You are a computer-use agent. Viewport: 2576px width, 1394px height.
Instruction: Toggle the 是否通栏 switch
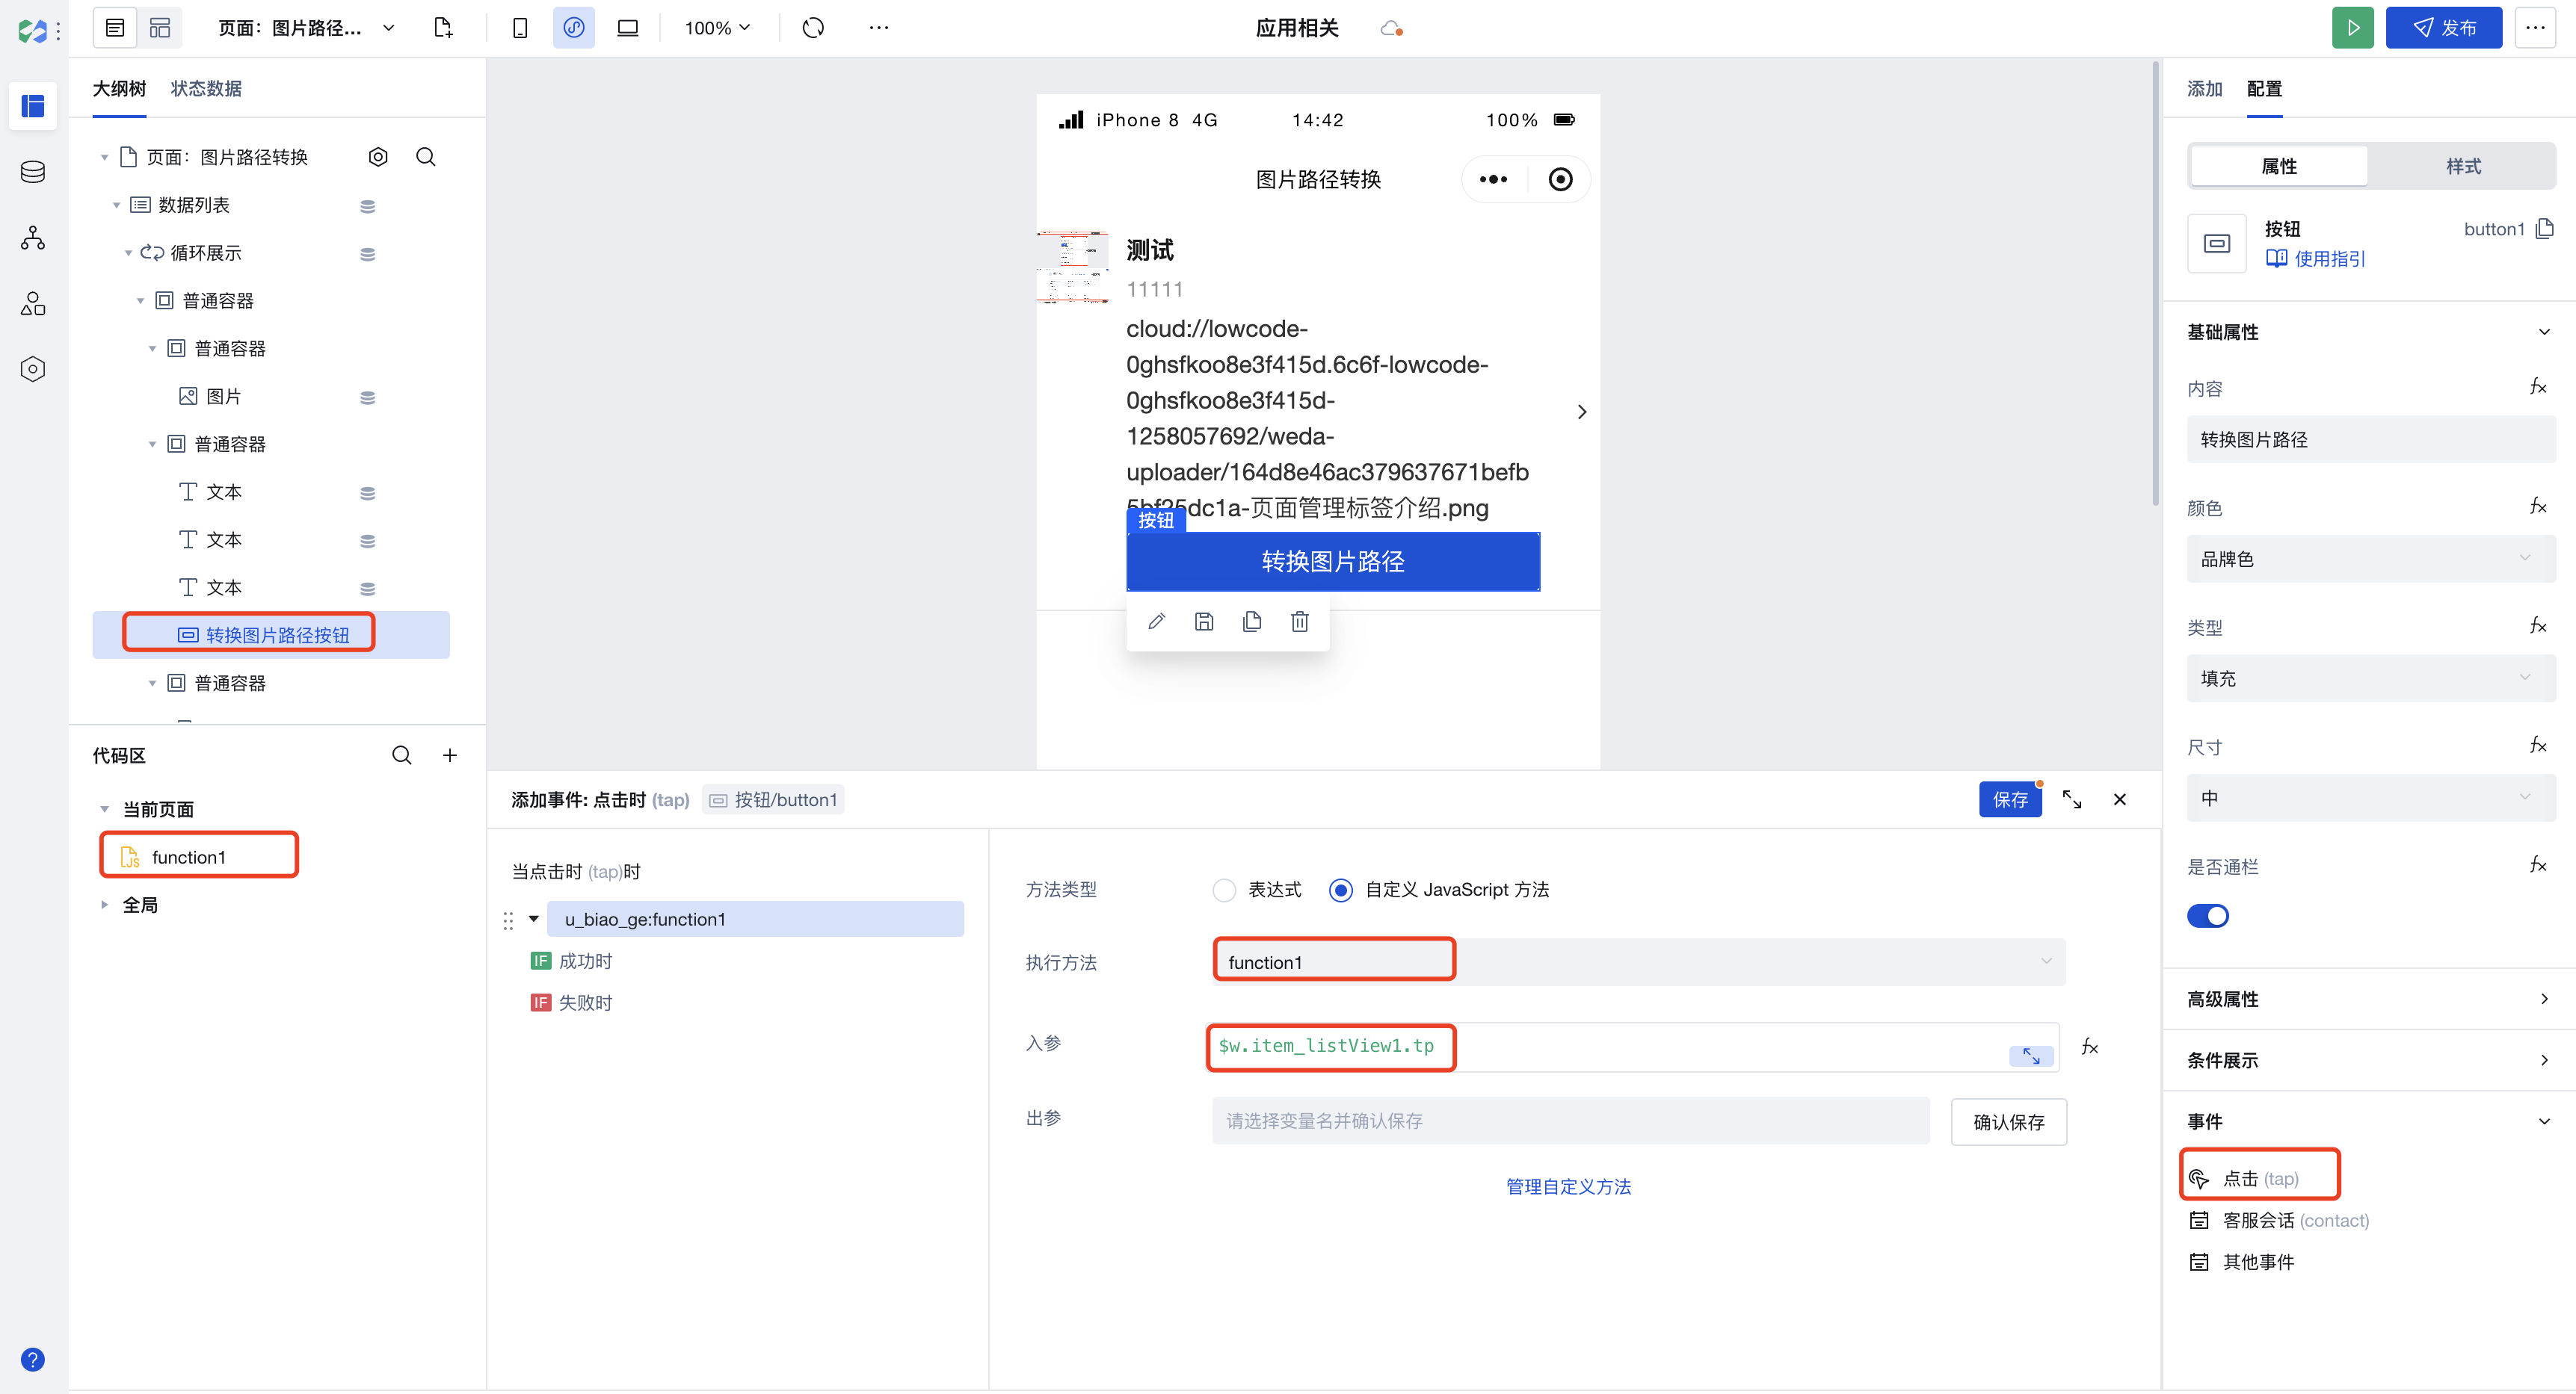[2208, 917]
